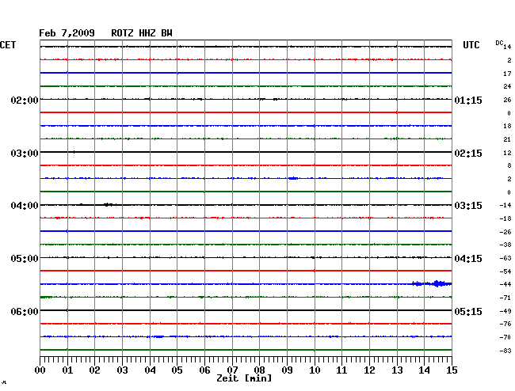Viewport: 515px width, 391px height.
Task: Click the 04:15 UTC time label
Action: click(x=468, y=259)
